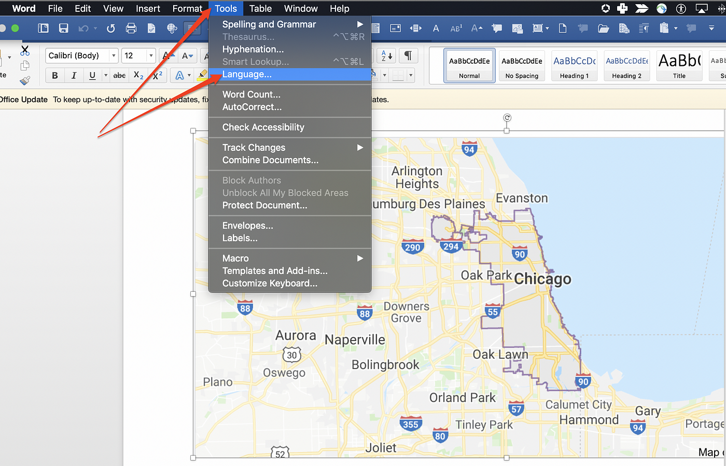Viewport: 726px width, 466px height.
Task: Apply the Heading 2 style
Action: point(627,65)
